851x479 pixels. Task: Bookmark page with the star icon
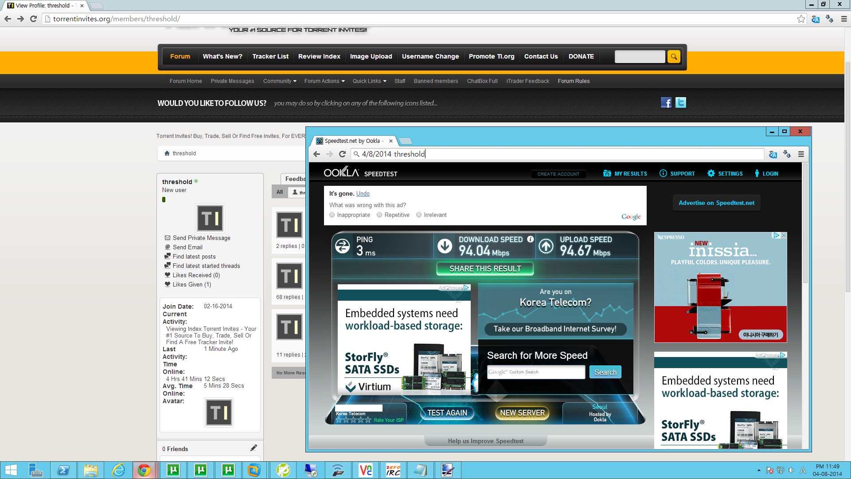801,19
